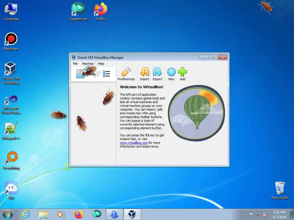Open the File menu
Screen dimensions: 294x220
point(75,64)
